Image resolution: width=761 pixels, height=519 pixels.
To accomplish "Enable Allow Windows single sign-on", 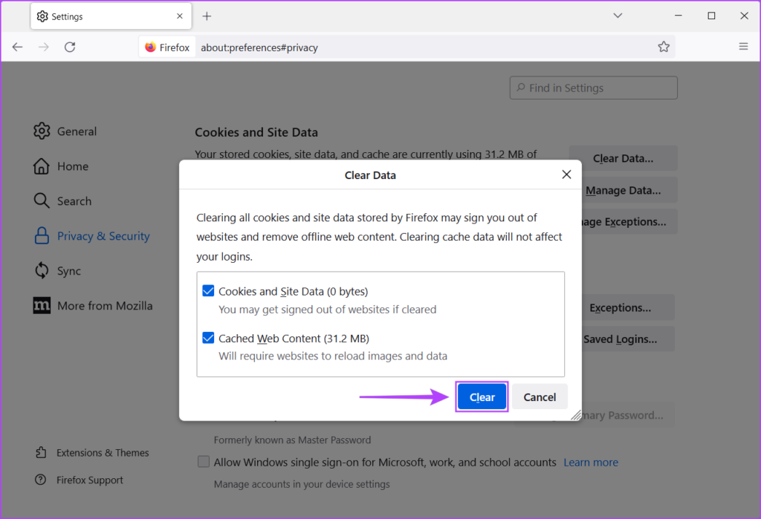I will point(203,461).
